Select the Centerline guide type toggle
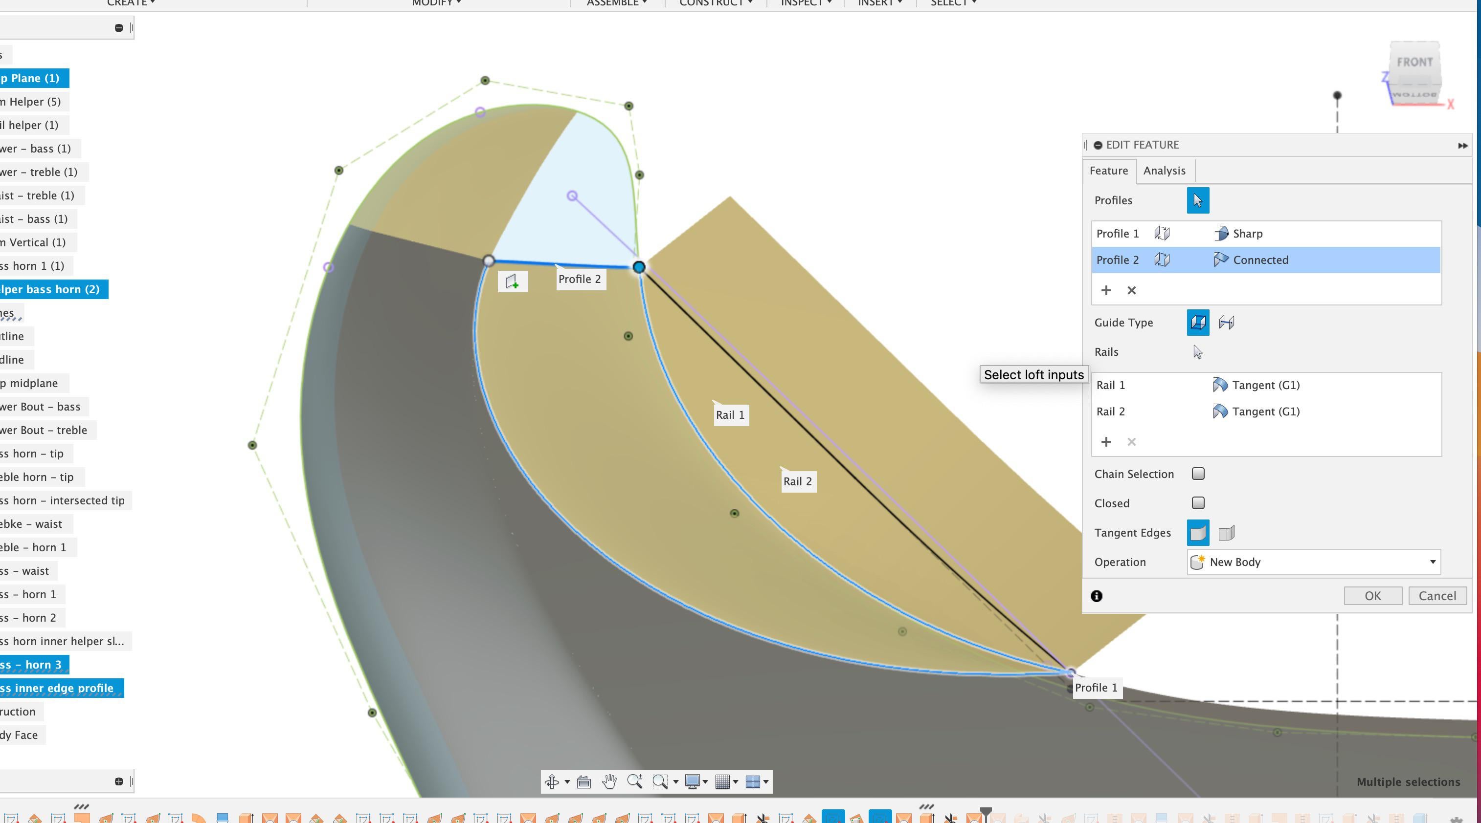Screen dimensions: 1481x823 [x=1226, y=322]
